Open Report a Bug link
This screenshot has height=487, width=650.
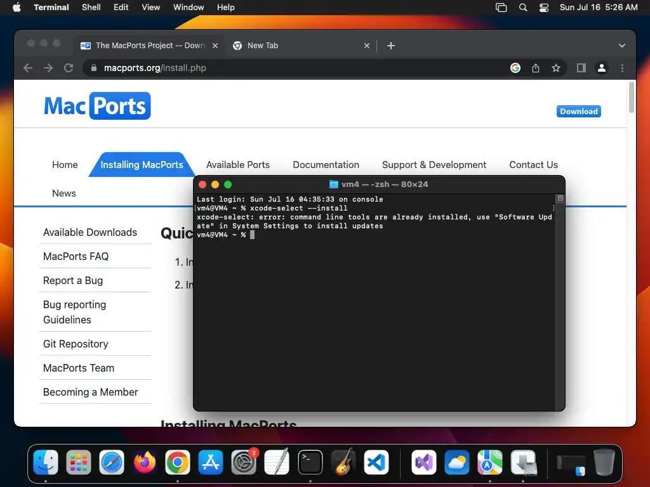click(x=73, y=281)
